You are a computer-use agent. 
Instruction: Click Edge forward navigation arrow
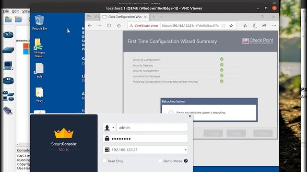[99, 25]
